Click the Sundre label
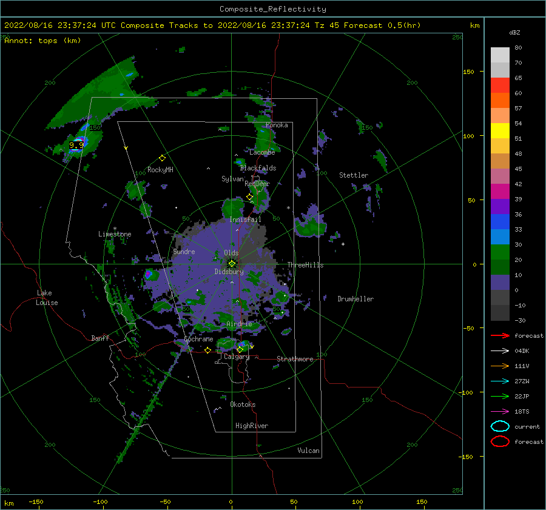The width and height of the screenshot is (546, 510). pos(184,251)
